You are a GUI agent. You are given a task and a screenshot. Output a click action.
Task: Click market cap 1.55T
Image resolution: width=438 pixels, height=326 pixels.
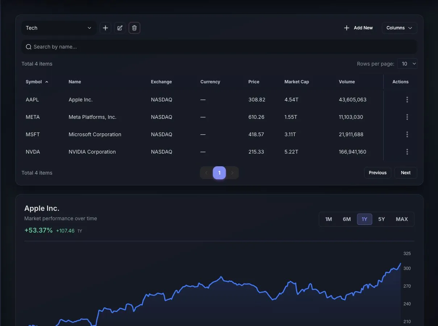click(291, 117)
